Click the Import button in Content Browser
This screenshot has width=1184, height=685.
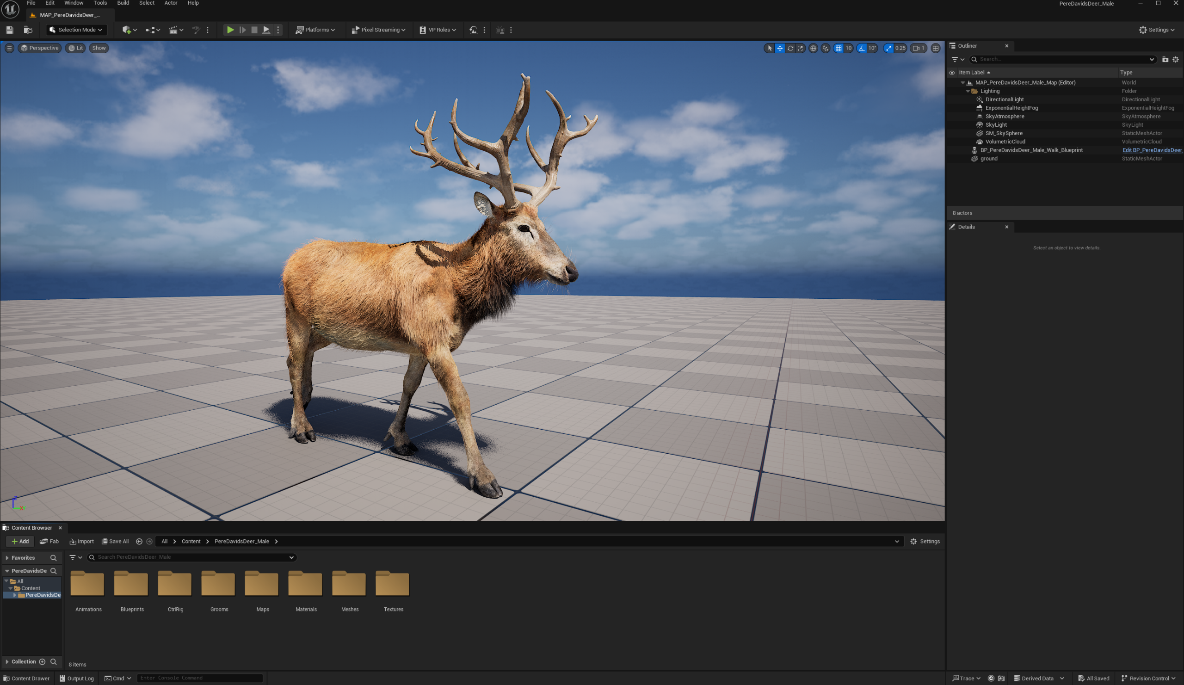82,541
